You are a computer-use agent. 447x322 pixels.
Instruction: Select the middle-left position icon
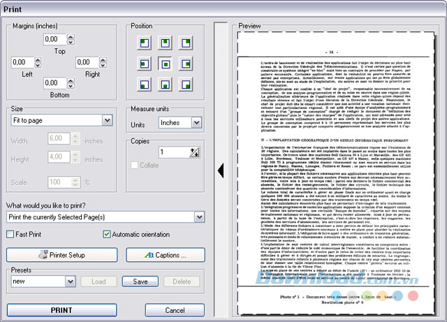click(x=145, y=64)
